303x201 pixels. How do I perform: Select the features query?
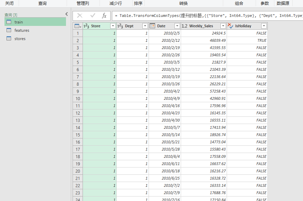tap(35, 30)
